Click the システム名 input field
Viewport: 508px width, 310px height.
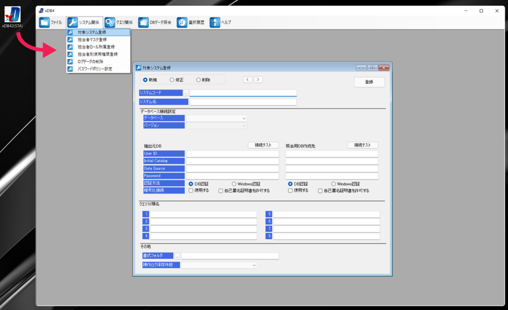pos(243,102)
